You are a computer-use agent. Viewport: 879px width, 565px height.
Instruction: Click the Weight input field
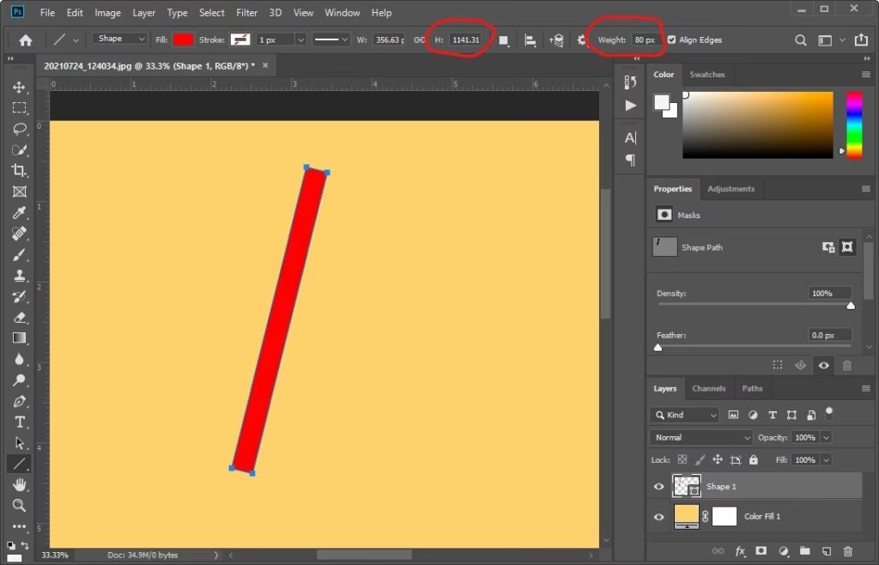point(645,40)
